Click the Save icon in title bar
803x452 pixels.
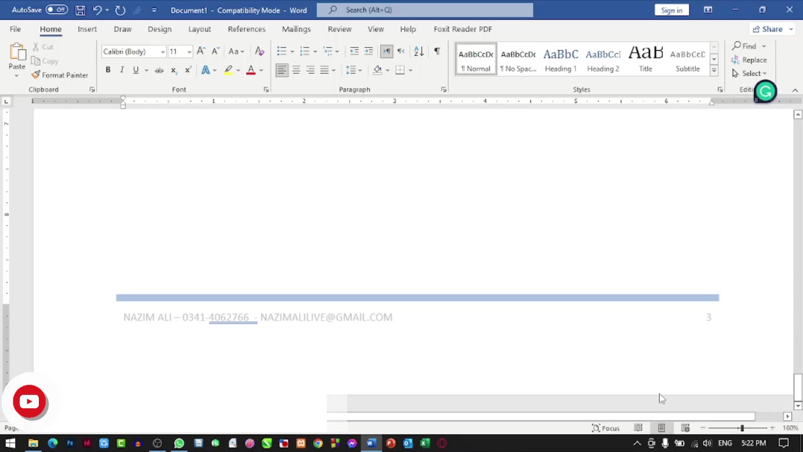(x=80, y=10)
